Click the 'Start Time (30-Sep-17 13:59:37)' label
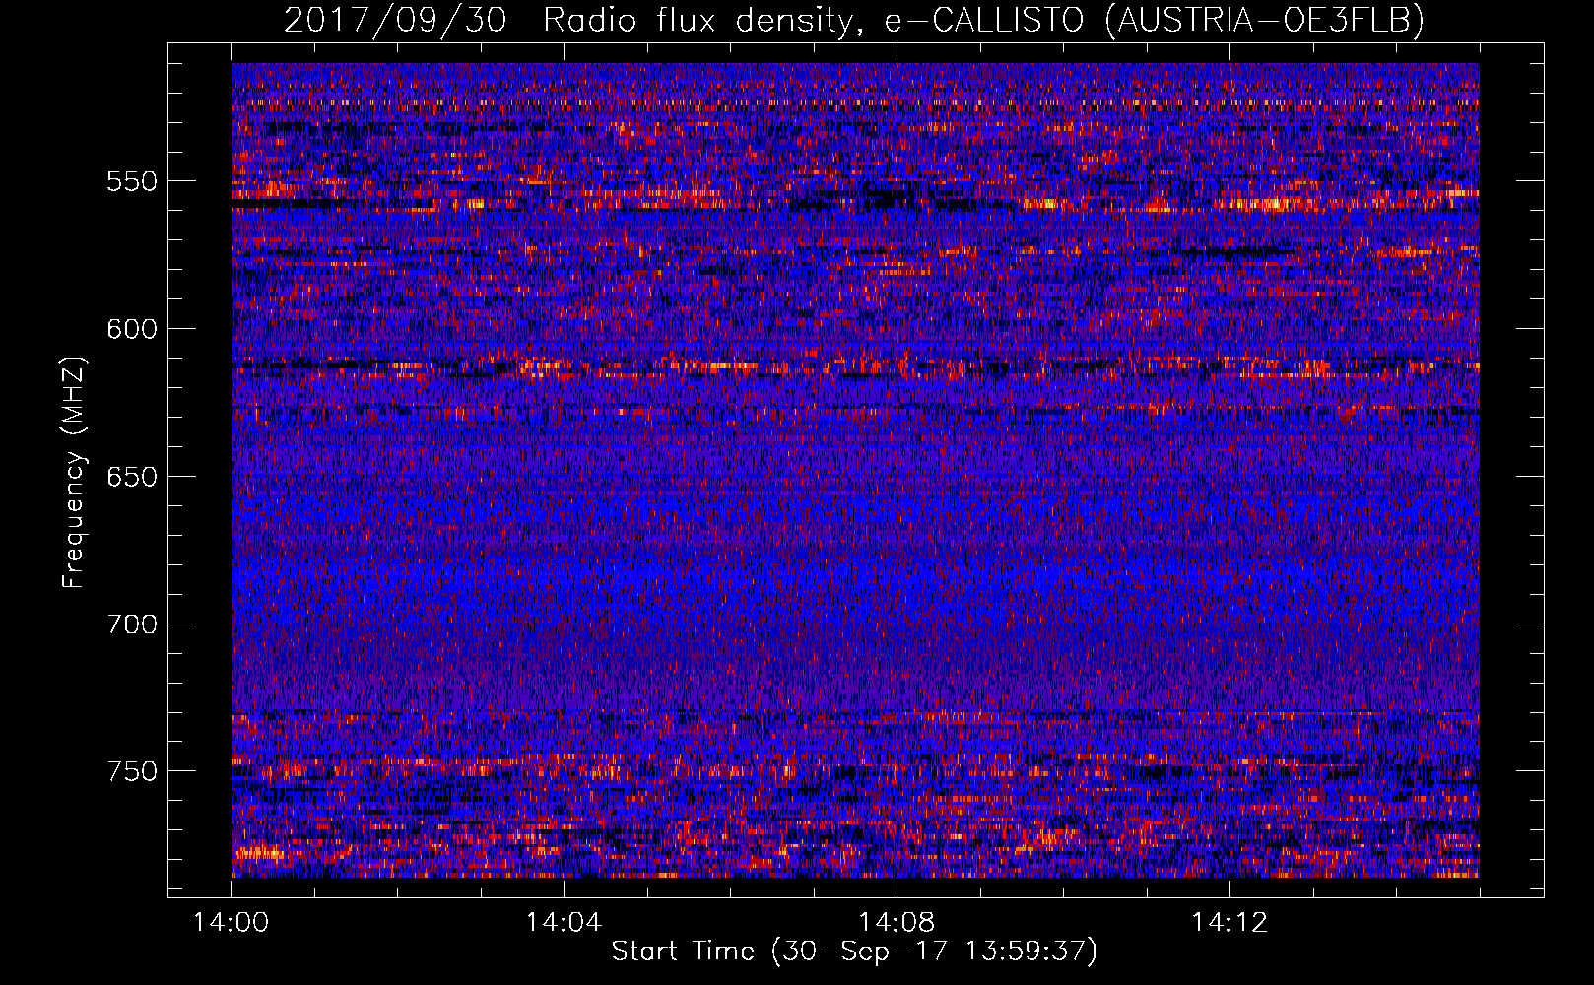The image size is (1594, 985). (854, 952)
